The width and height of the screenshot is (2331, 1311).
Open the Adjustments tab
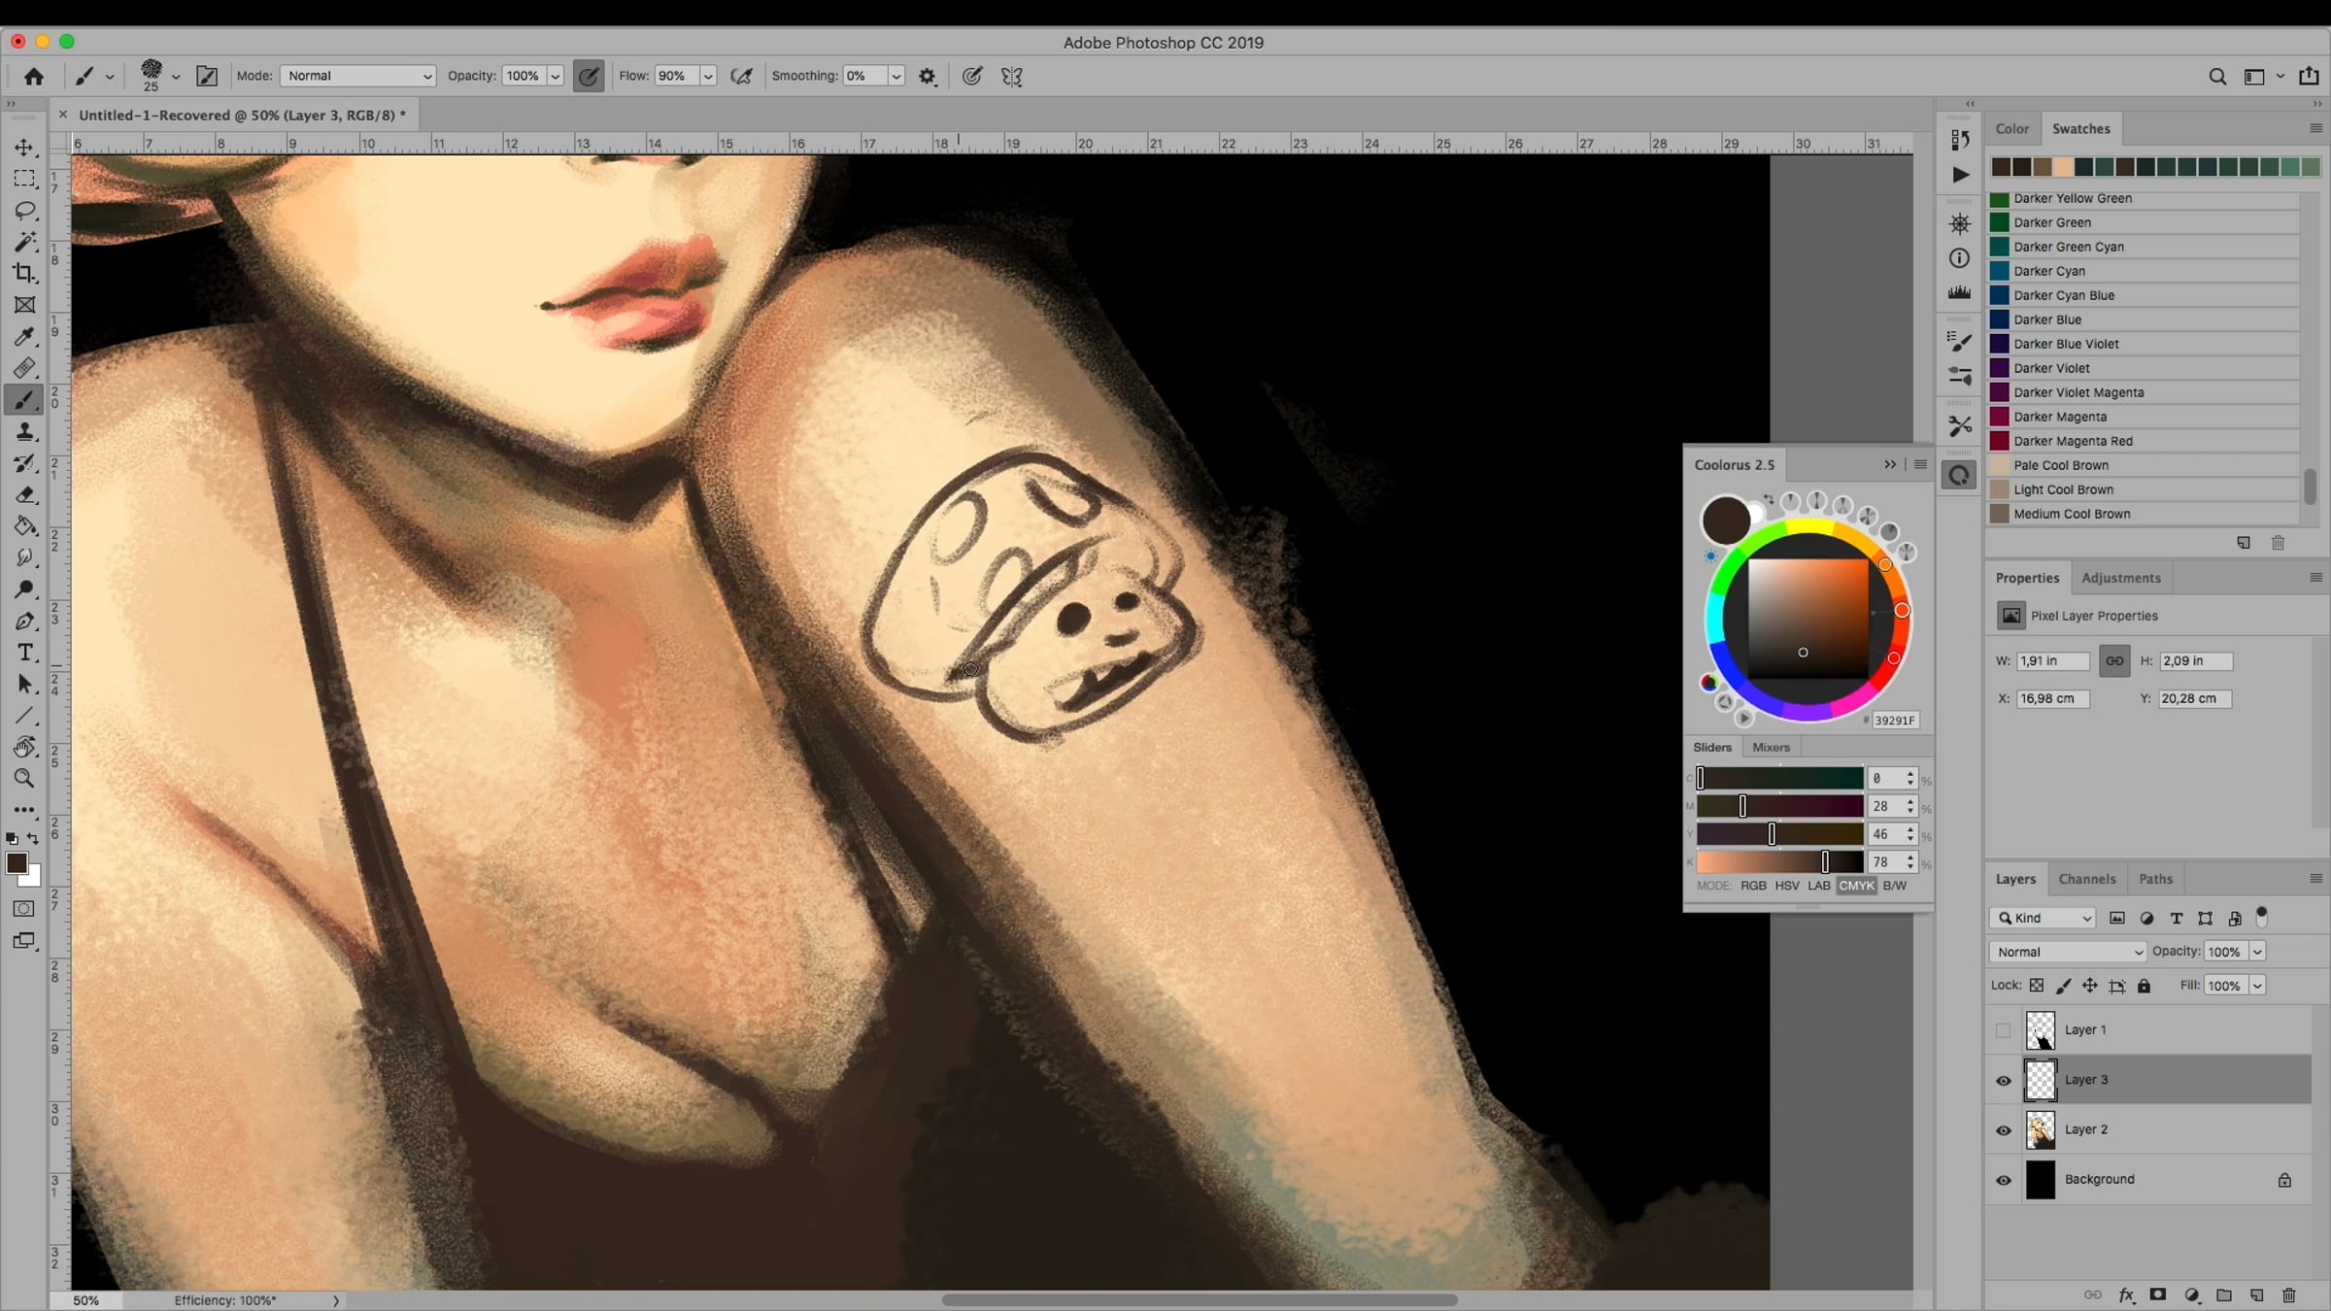[x=2120, y=578]
